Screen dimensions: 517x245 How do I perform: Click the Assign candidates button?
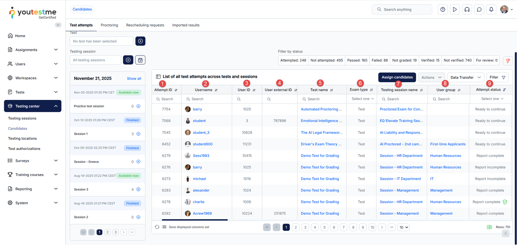[397, 77]
